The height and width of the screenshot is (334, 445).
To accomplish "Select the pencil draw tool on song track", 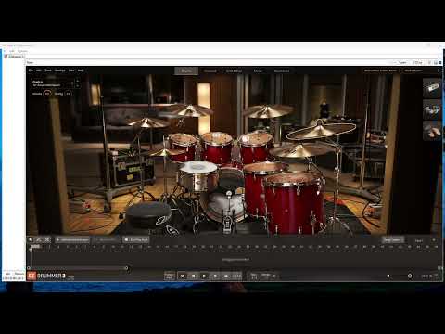I will coord(39,239).
